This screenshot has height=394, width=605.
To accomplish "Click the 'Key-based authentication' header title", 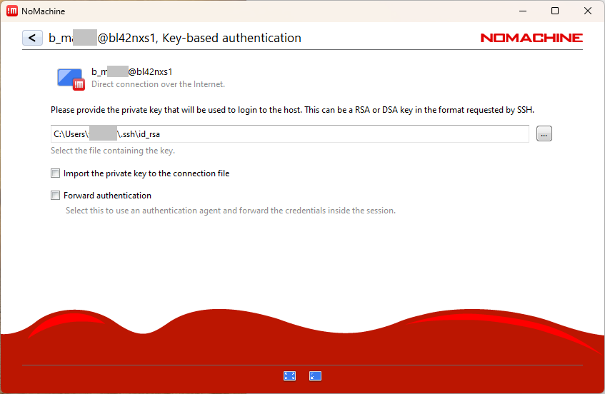I will (231, 38).
